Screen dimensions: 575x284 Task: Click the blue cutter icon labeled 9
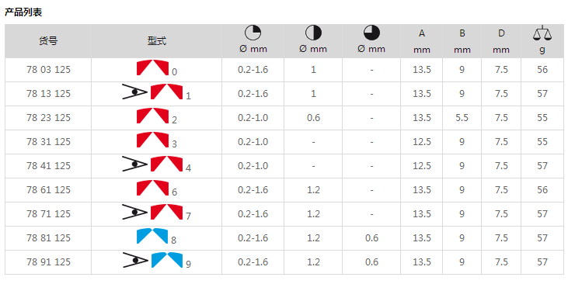click(x=167, y=260)
